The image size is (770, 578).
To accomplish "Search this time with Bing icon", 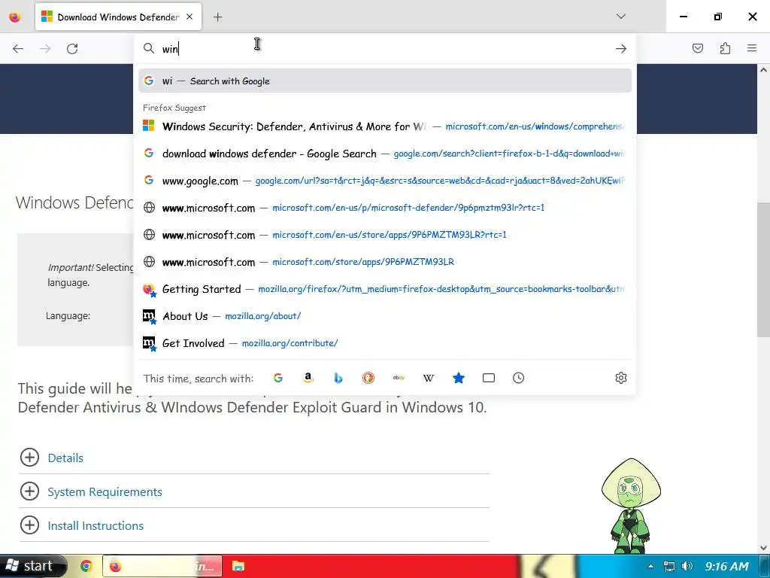I will 338,378.
